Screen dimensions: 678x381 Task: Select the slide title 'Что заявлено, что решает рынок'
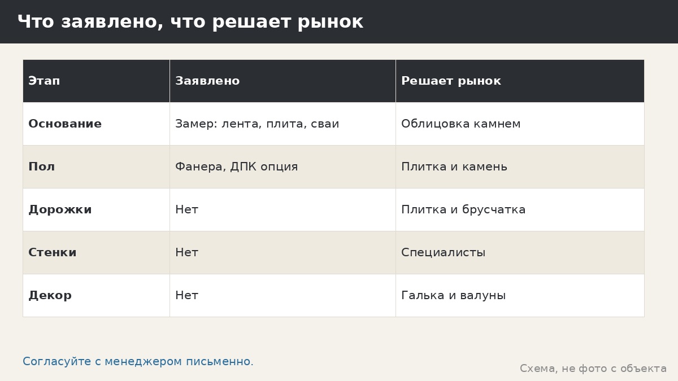pyautogui.click(x=190, y=22)
